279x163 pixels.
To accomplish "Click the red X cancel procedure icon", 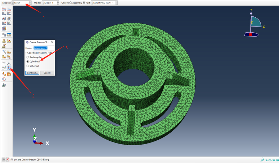I will [x=8, y=160].
